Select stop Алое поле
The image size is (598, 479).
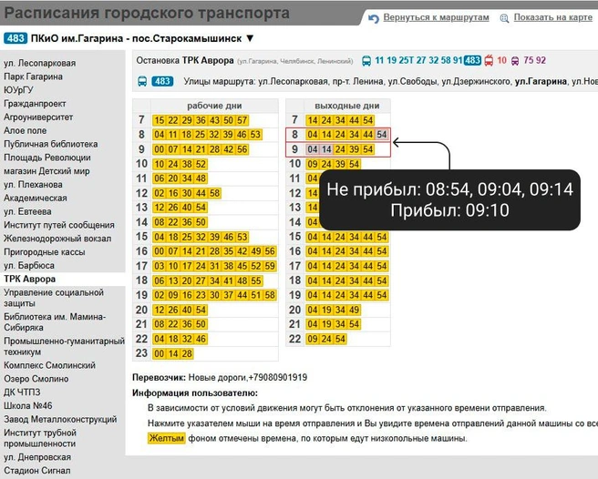pyautogui.click(x=26, y=130)
